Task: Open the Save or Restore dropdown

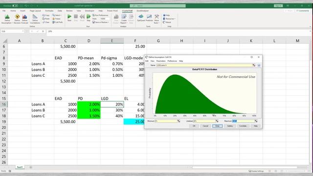Action: click(101, 22)
